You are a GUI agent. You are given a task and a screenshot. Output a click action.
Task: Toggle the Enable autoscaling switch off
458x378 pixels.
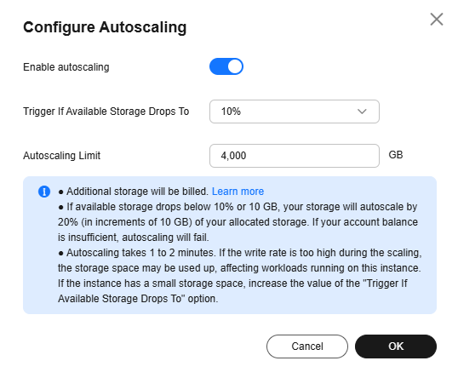point(226,66)
